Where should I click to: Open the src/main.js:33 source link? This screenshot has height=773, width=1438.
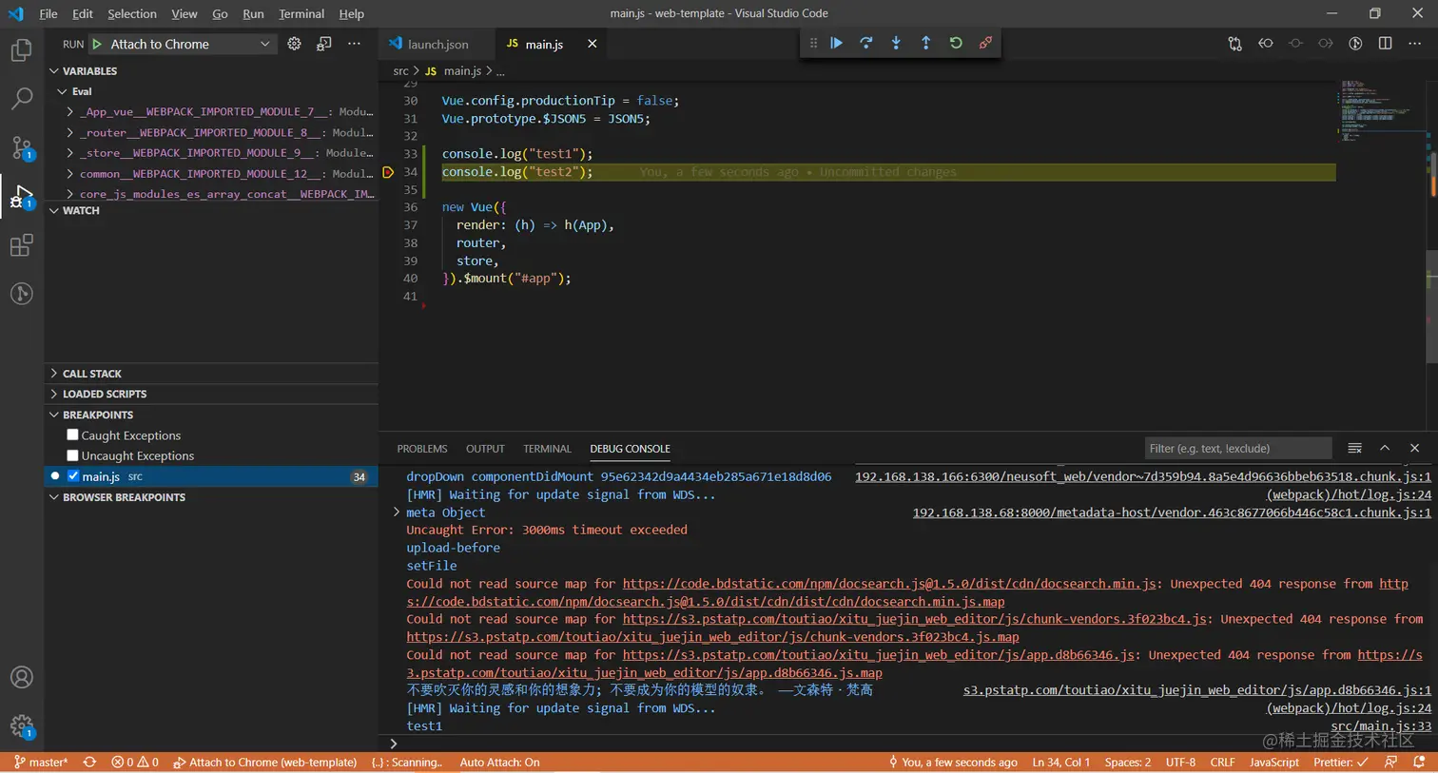[x=1380, y=726]
